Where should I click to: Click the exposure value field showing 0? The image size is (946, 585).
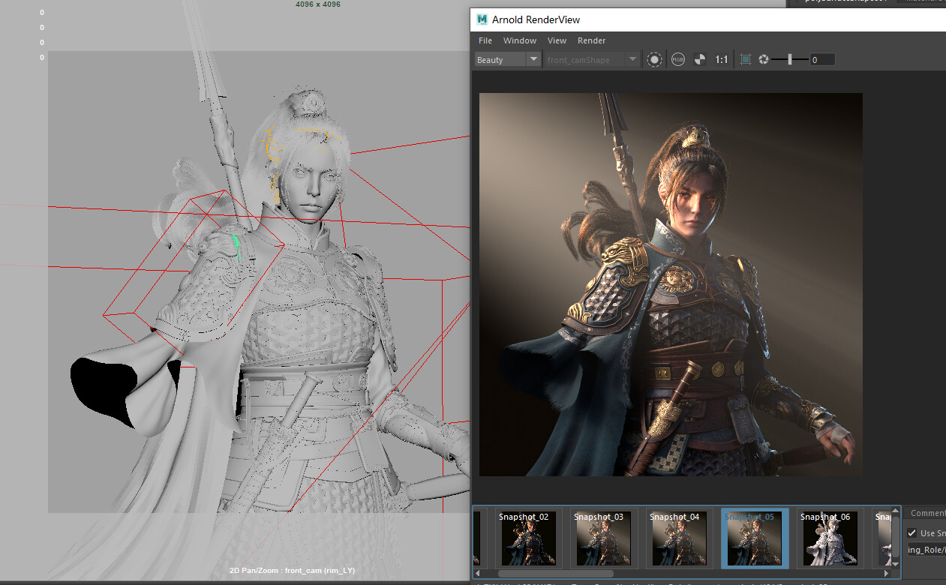coord(821,59)
